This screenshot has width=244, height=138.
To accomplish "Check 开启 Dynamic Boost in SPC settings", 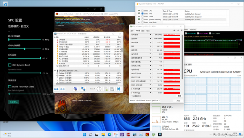I will coord(10,65).
